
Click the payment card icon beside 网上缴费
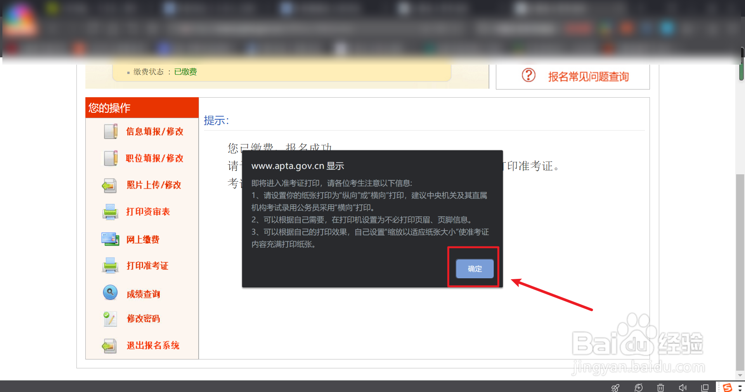pos(110,239)
